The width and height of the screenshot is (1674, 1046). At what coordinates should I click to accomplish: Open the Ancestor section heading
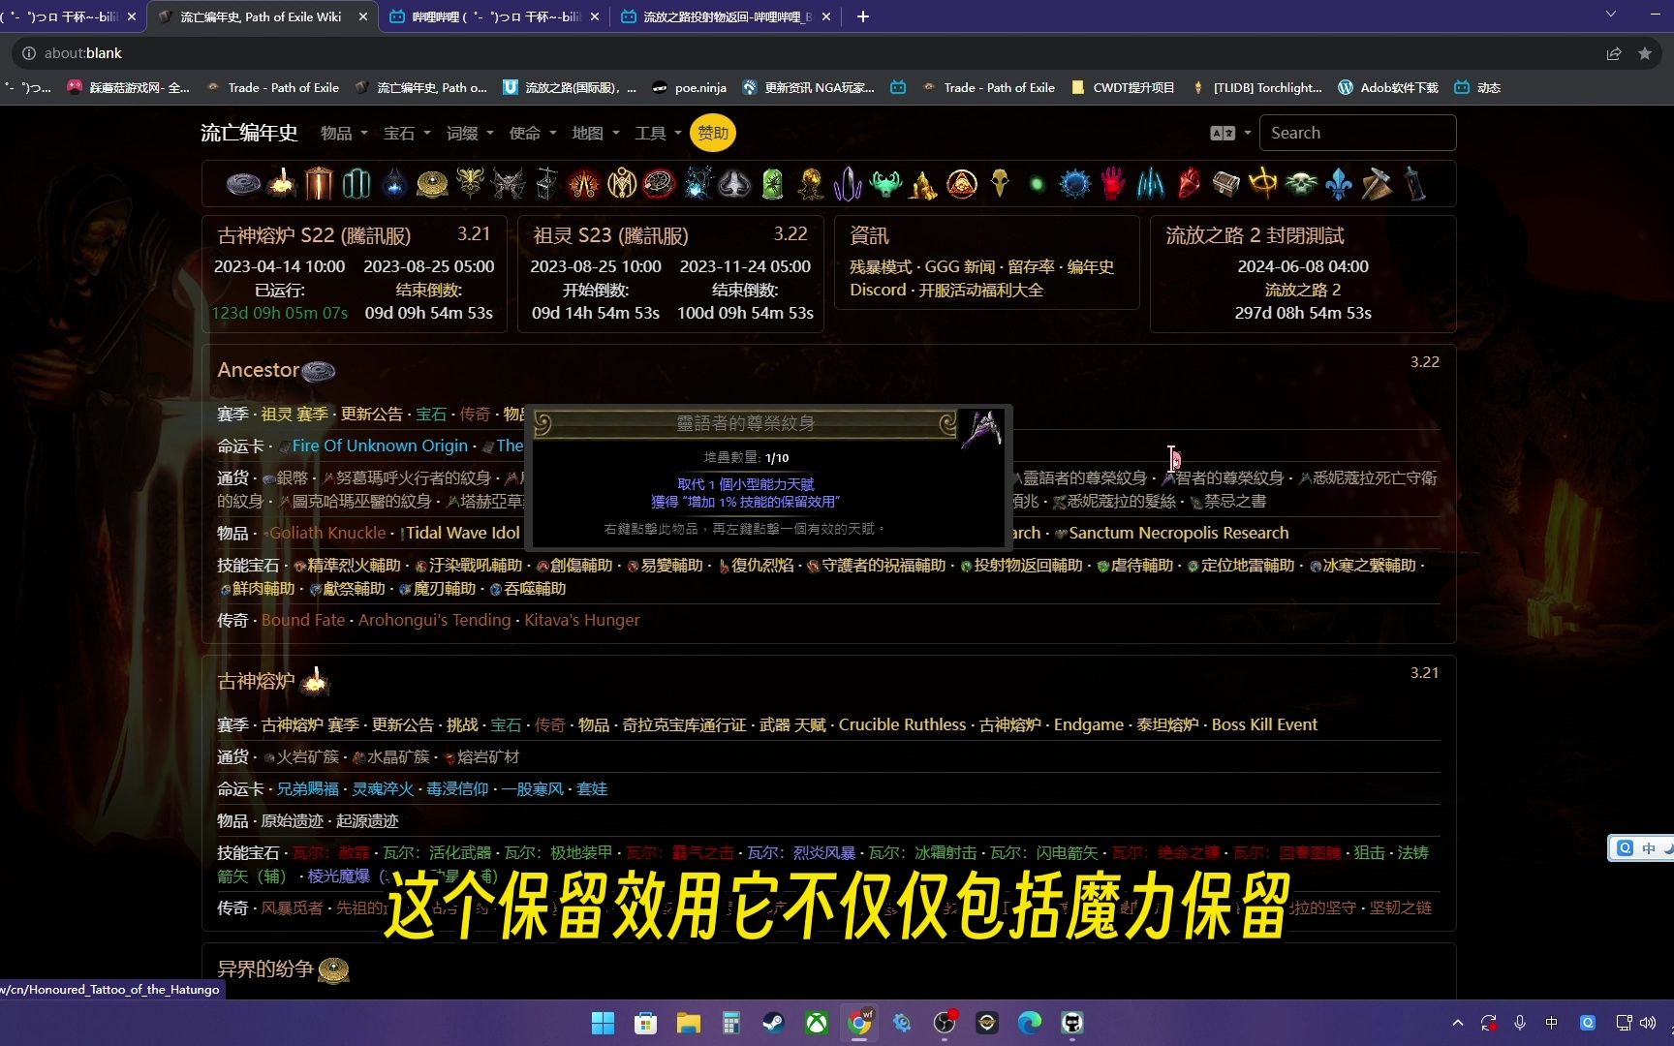[x=259, y=370]
